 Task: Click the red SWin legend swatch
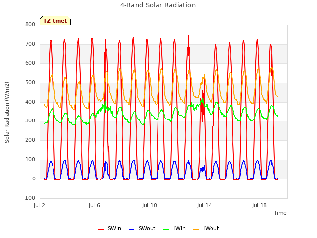pyautogui.click(x=101, y=229)
